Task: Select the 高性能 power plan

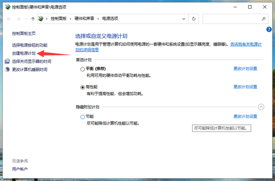Action: tap(82, 87)
